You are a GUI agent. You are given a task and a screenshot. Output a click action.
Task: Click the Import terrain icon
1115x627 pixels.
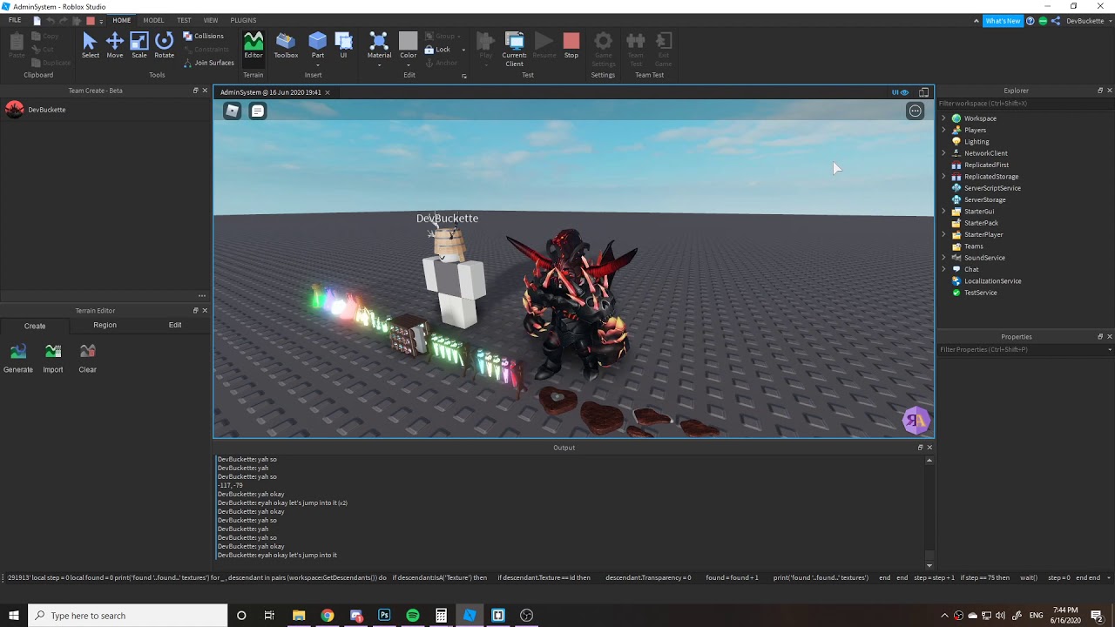pyautogui.click(x=53, y=358)
